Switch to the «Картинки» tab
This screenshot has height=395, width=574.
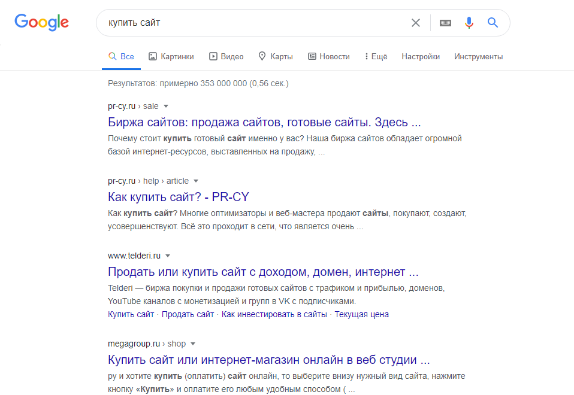[x=171, y=57]
